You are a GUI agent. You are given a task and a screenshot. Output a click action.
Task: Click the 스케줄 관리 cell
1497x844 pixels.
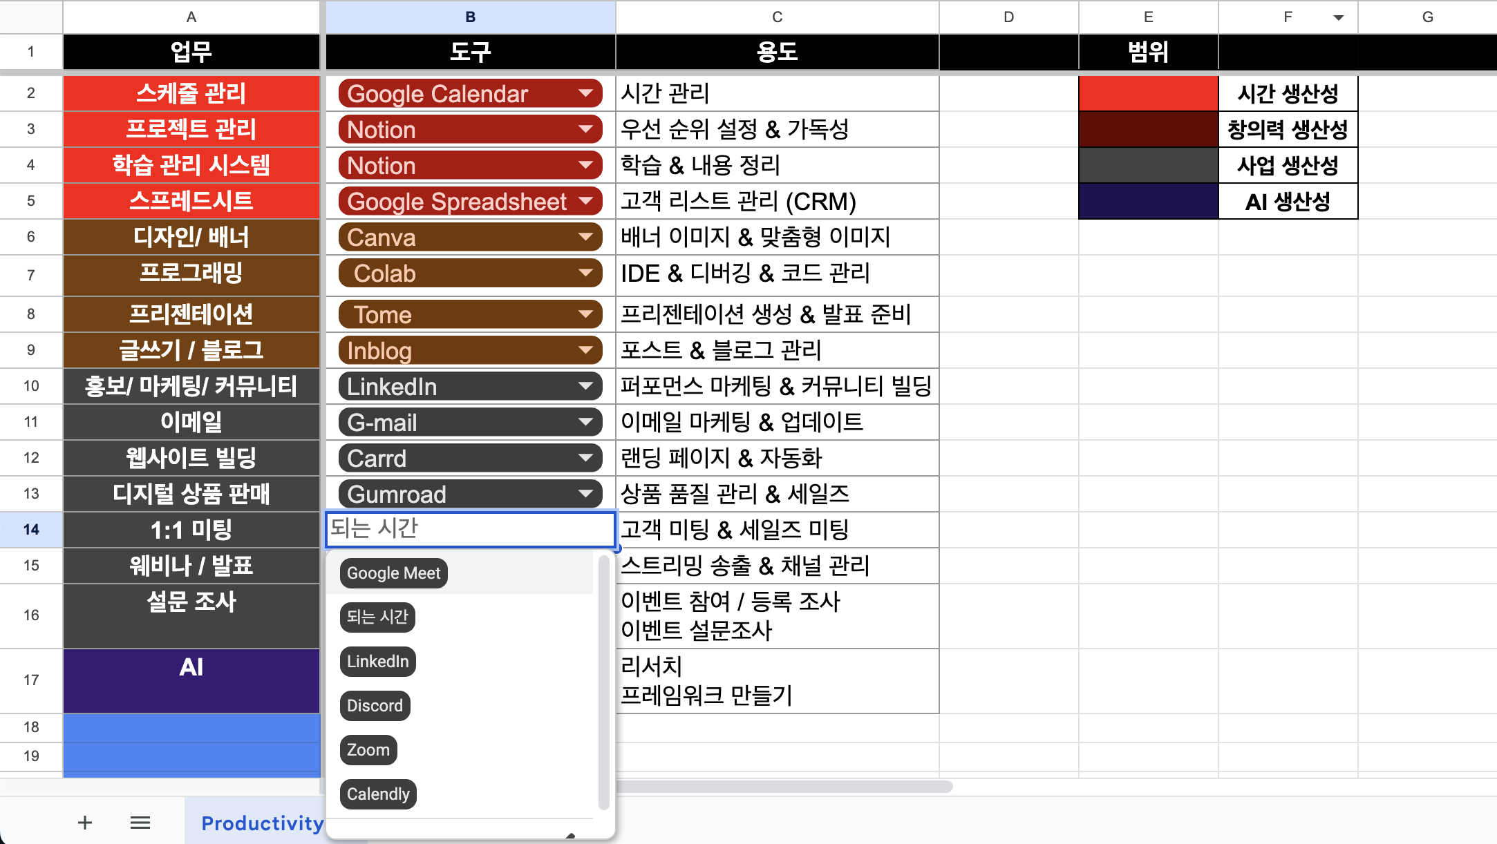click(x=191, y=93)
